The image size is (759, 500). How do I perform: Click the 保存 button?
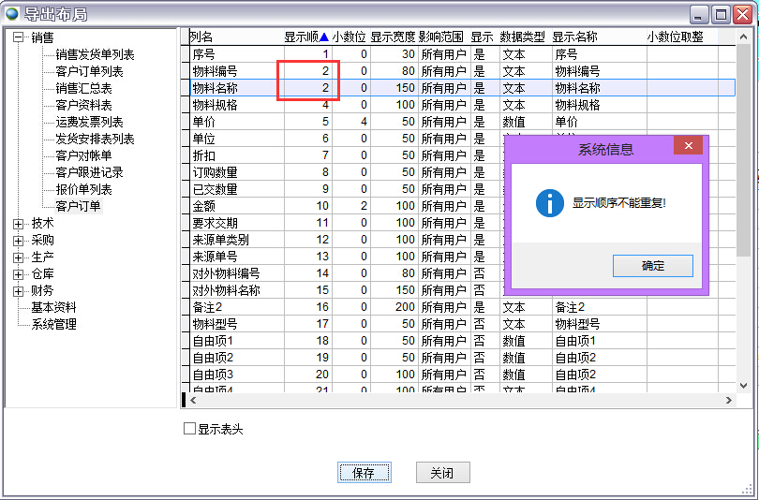pos(364,473)
